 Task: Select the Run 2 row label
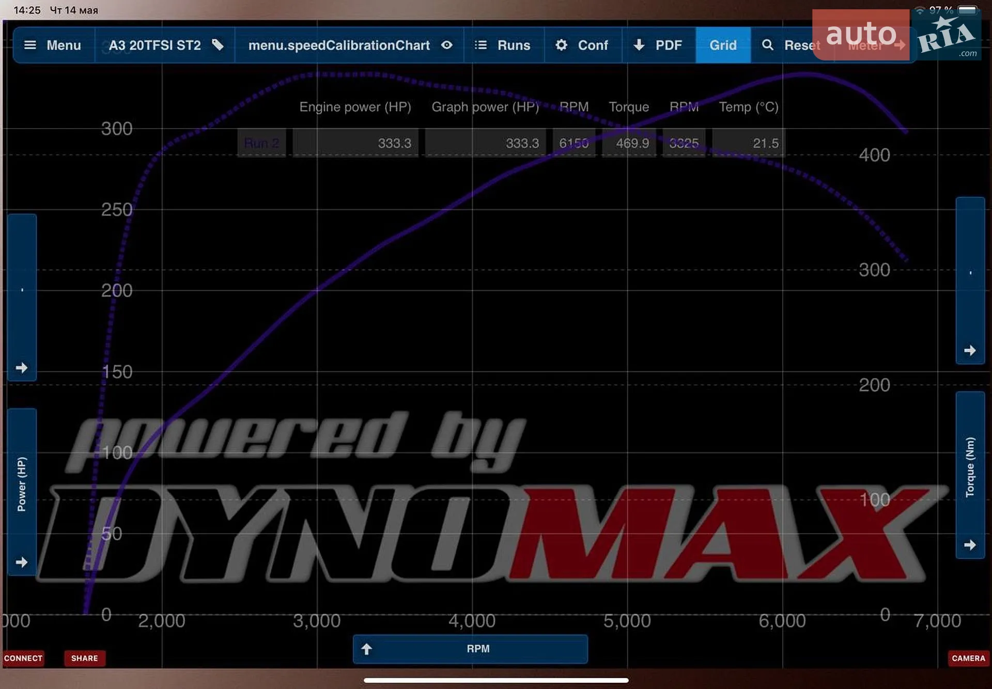[261, 143]
